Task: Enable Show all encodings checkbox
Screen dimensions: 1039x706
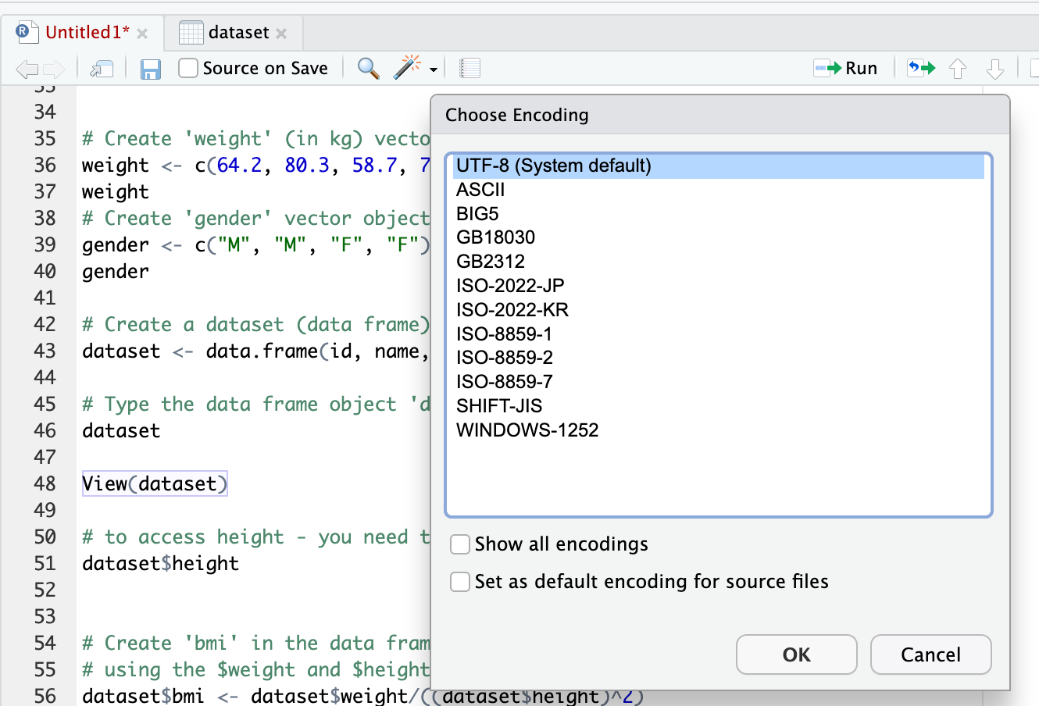Action: (460, 544)
